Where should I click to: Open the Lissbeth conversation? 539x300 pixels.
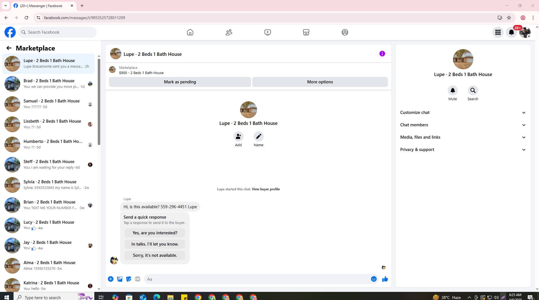point(48,124)
